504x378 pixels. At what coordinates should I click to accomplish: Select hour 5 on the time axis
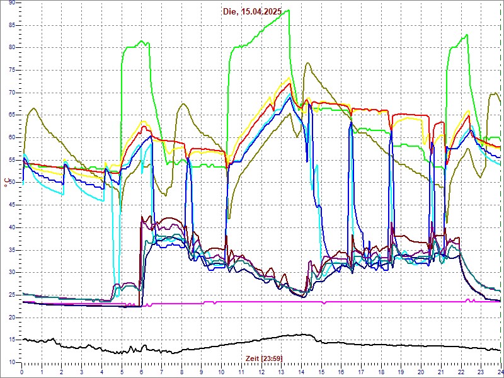pos(122,372)
